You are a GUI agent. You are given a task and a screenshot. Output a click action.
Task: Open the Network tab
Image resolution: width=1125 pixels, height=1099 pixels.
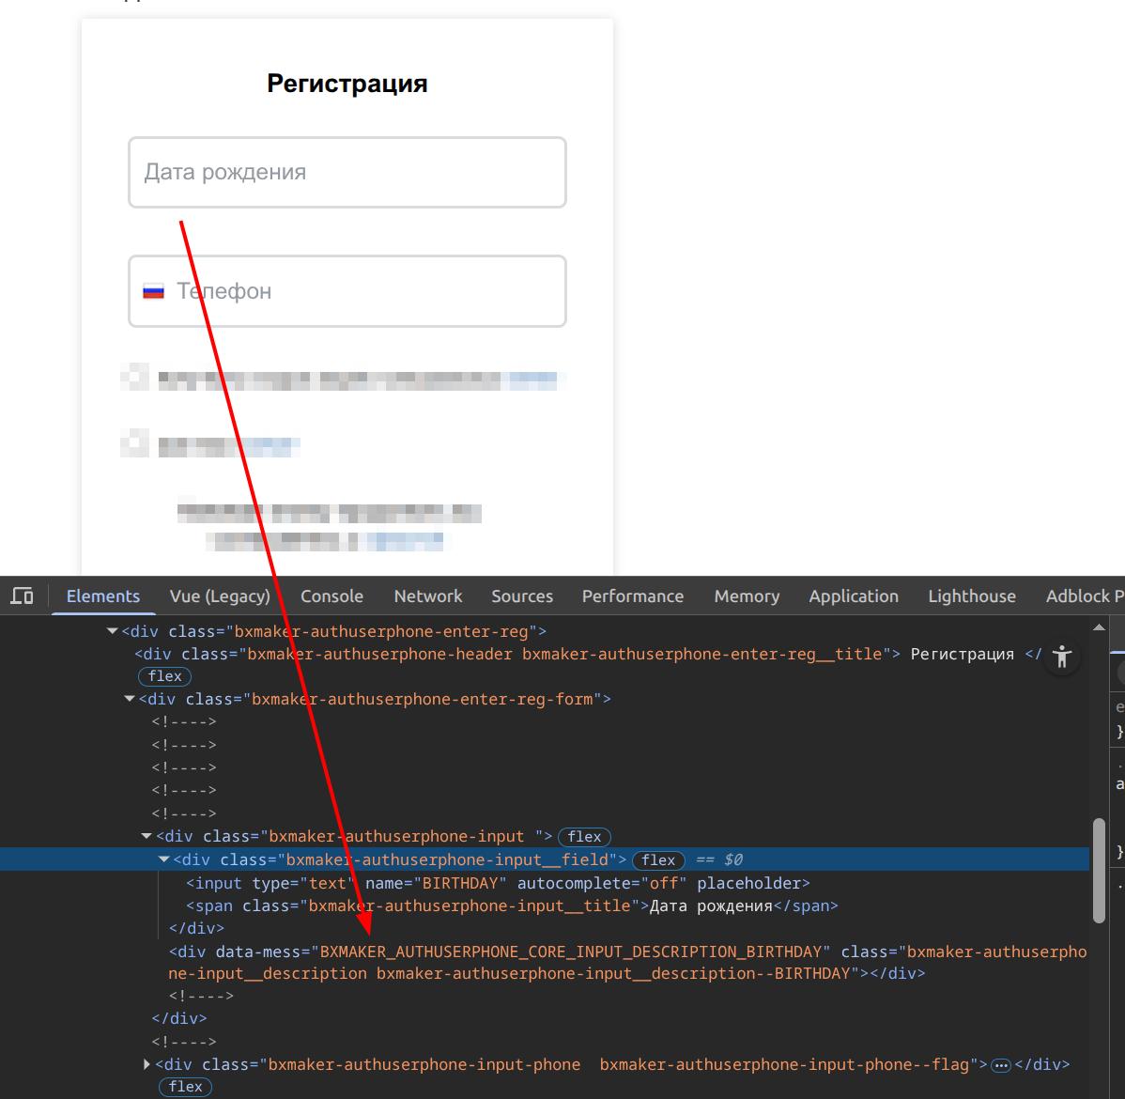pos(427,596)
